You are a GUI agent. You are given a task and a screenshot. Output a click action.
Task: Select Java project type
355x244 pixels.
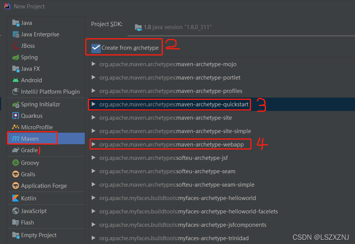pos(46,23)
